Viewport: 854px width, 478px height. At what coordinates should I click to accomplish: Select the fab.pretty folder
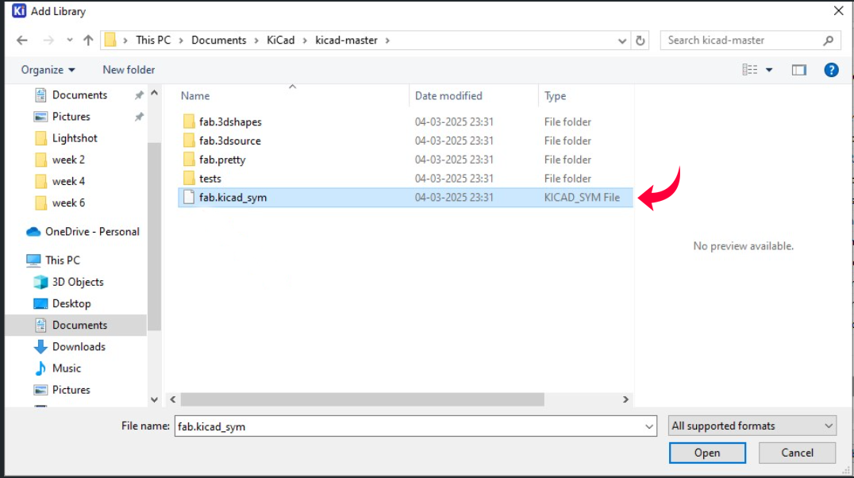pos(221,160)
